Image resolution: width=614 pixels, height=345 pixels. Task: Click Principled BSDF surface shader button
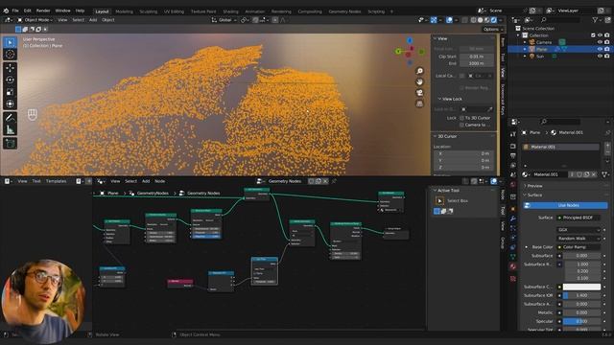(579, 218)
